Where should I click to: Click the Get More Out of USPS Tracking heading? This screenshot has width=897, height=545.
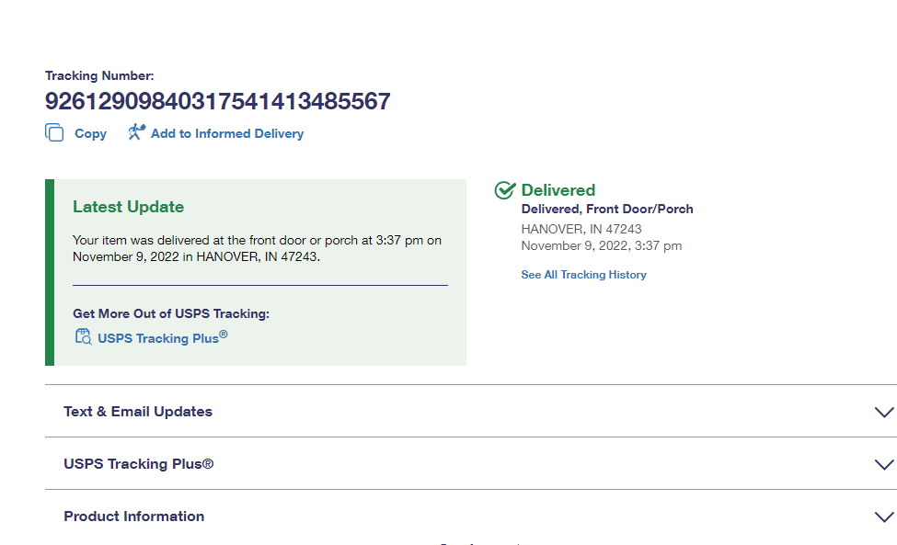171,313
